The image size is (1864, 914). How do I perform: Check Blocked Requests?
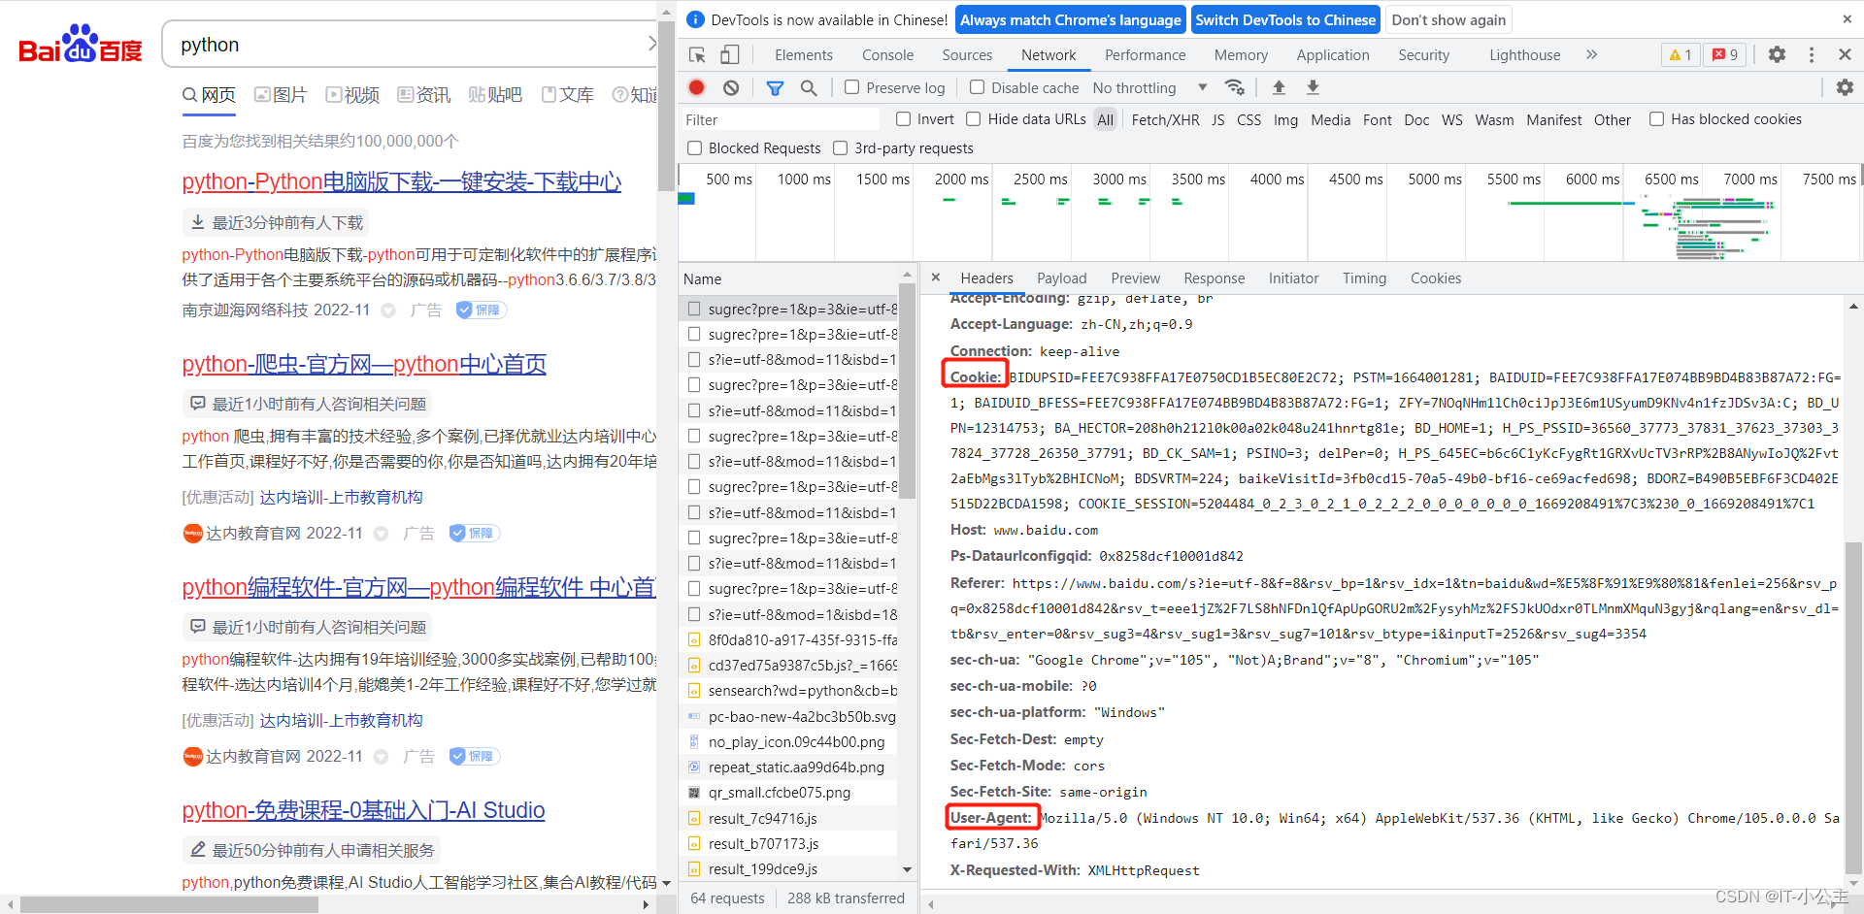(x=694, y=148)
